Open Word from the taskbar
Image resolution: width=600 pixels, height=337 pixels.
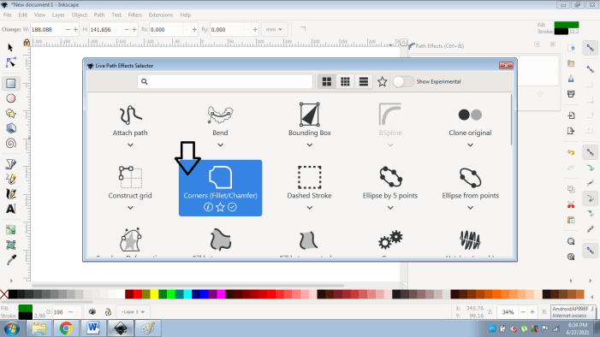(93, 328)
